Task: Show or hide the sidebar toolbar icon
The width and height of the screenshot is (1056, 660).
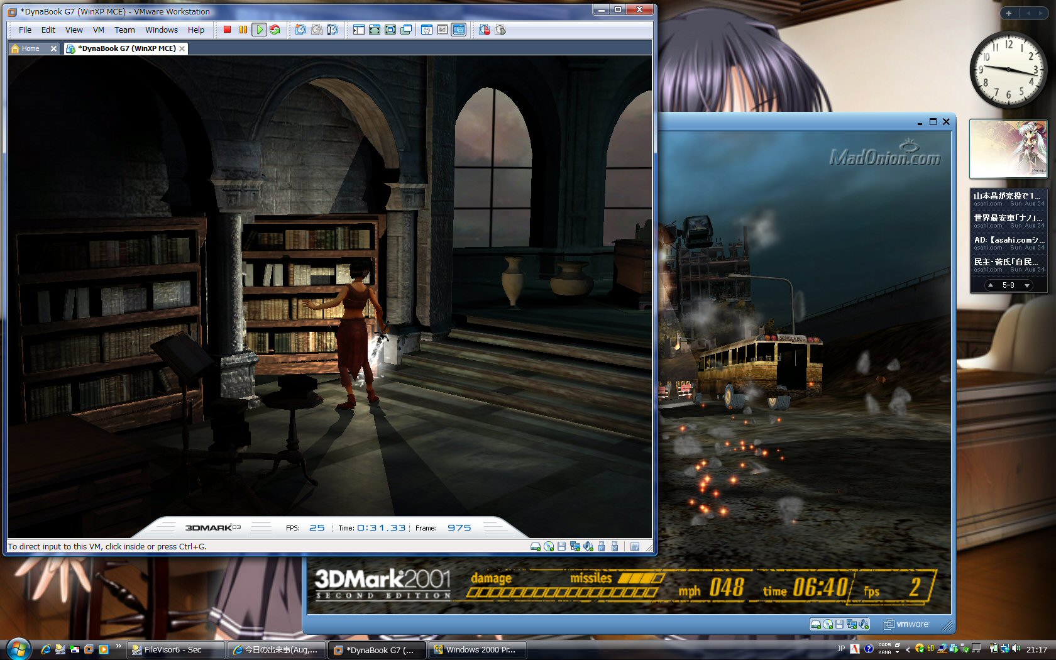Action: 359,30
